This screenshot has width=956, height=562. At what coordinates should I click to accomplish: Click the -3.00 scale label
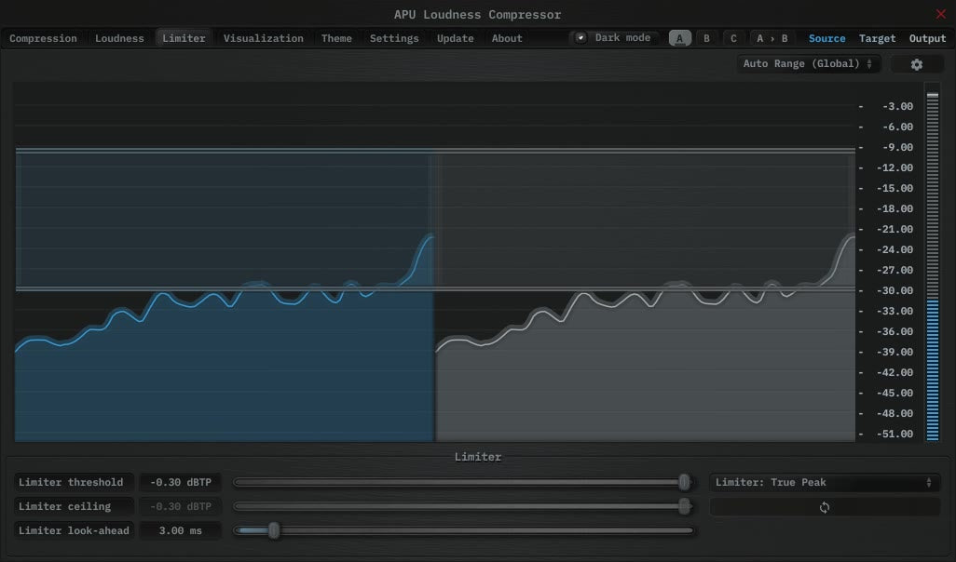point(897,106)
